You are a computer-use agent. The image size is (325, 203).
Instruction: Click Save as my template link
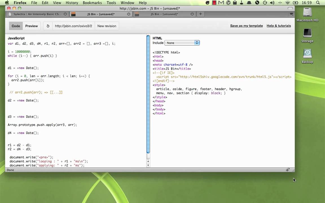[247, 26]
